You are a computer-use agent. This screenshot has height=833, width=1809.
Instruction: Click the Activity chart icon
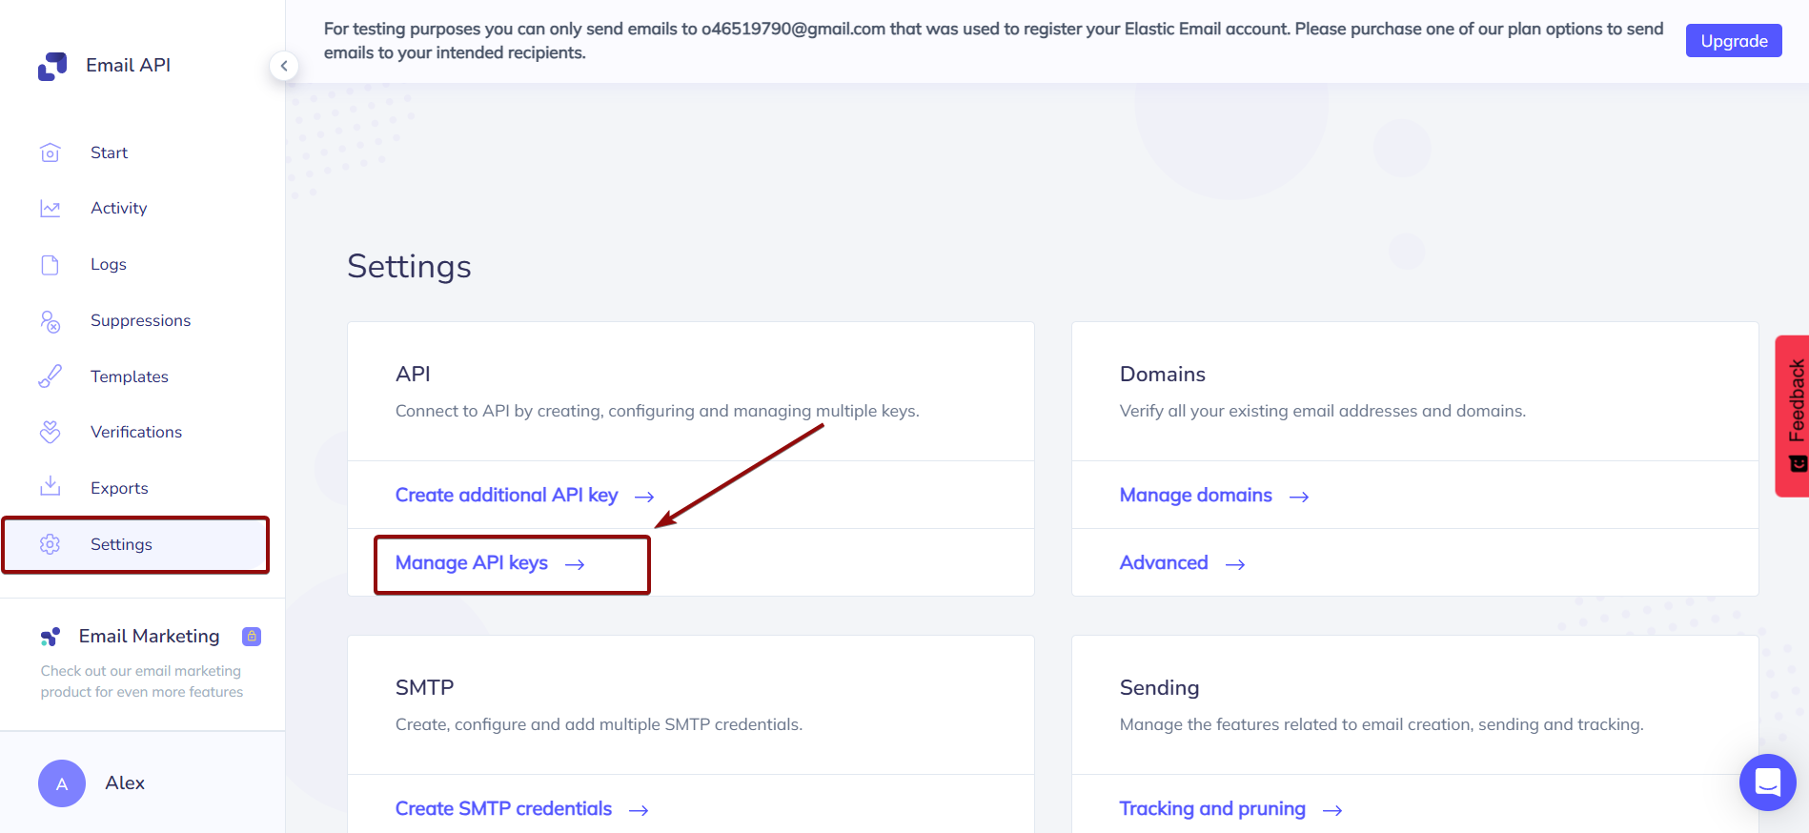point(51,209)
